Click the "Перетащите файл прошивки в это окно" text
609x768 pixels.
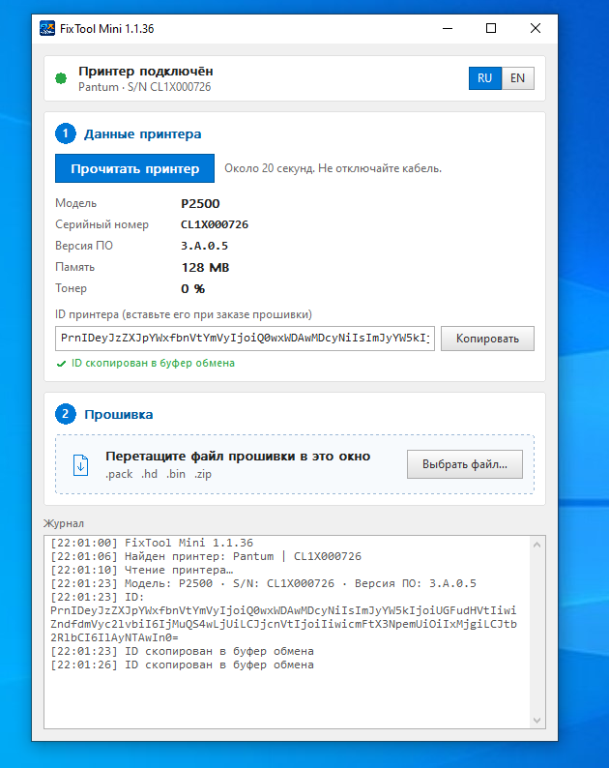coord(238,457)
